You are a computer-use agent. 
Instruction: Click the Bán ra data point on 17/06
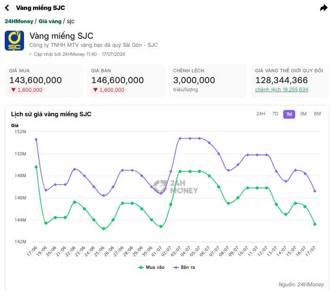click(36, 140)
